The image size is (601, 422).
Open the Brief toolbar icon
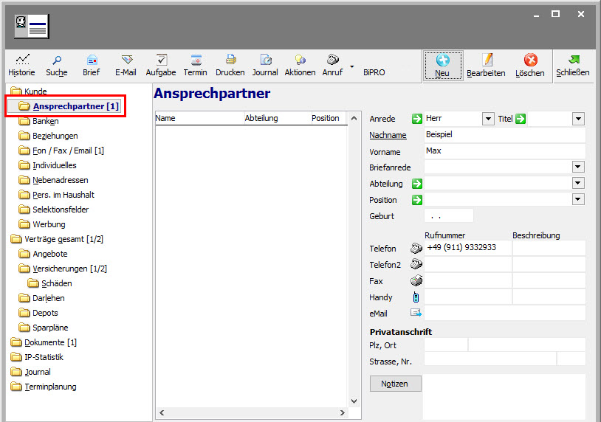tap(92, 60)
